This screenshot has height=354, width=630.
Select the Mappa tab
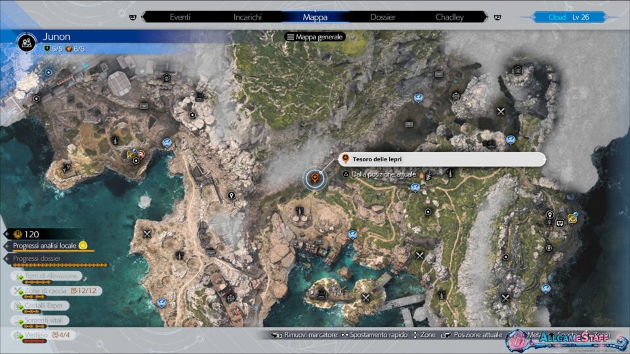pos(315,17)
